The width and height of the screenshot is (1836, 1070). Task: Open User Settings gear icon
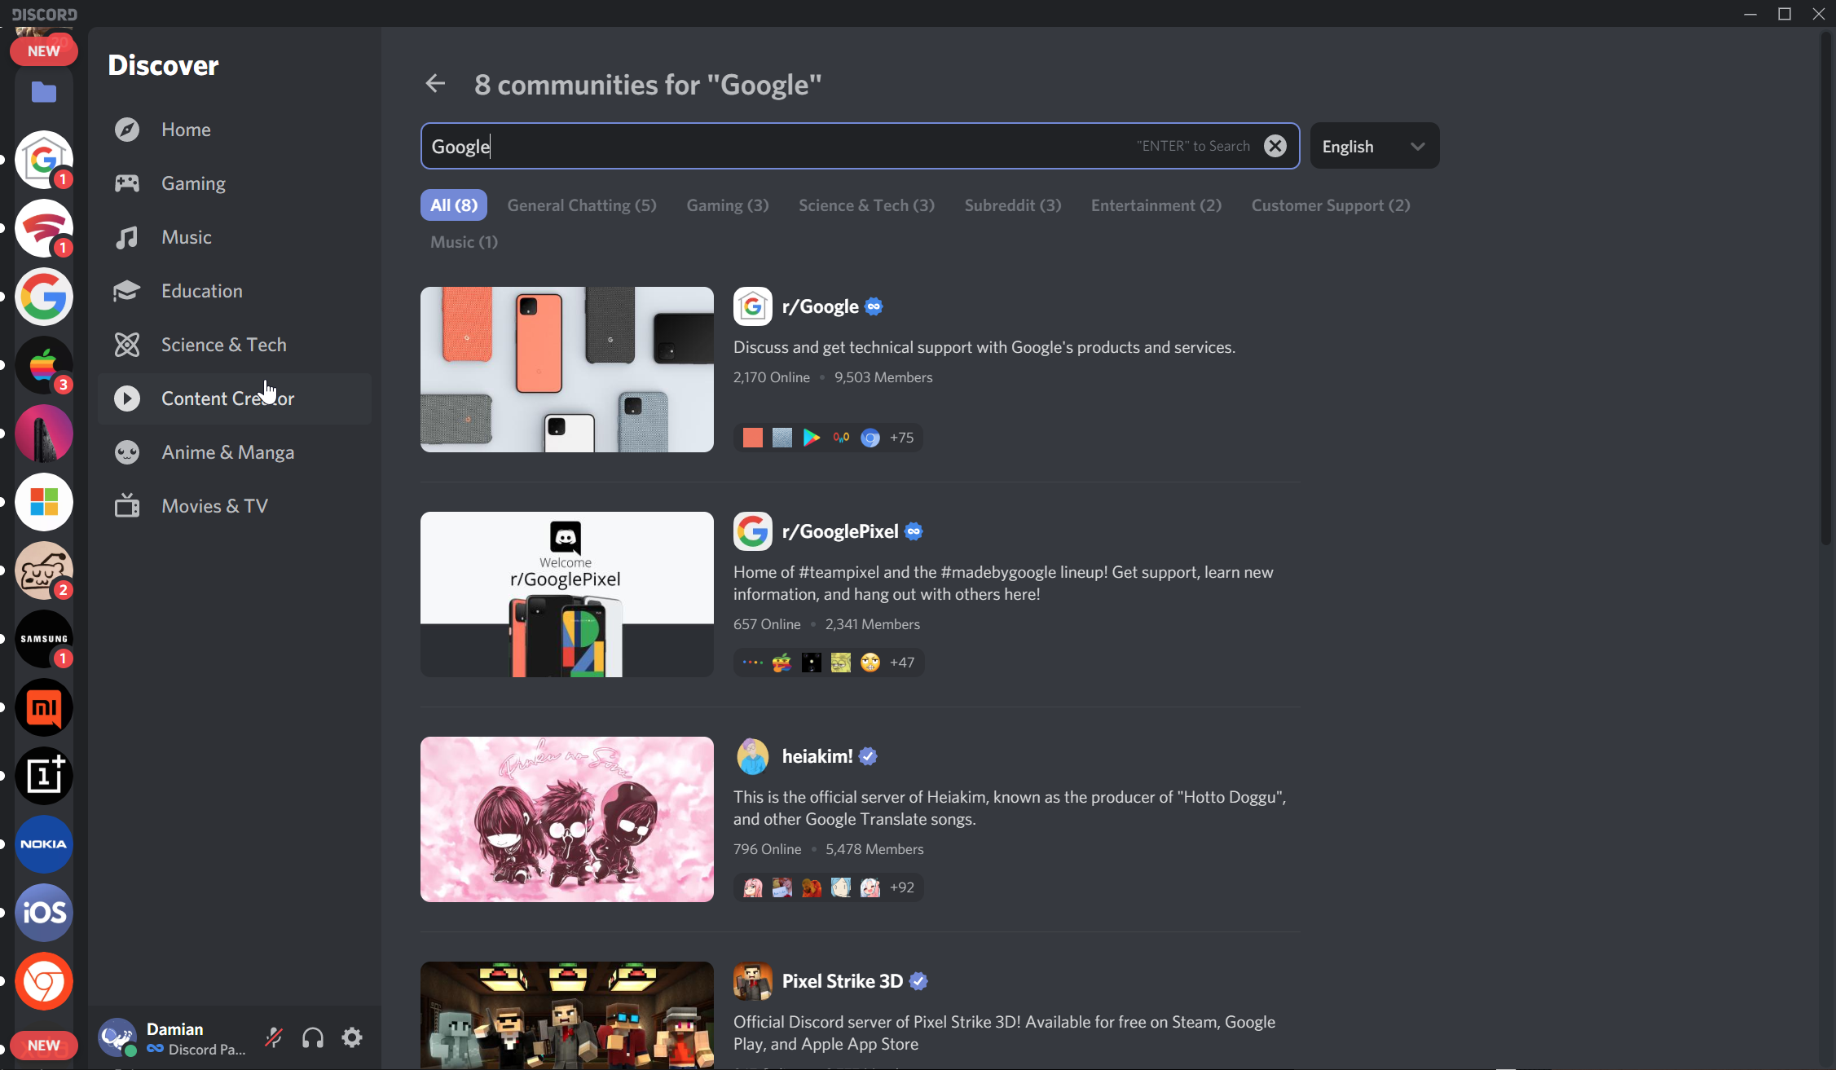(x=352, y=1037)
